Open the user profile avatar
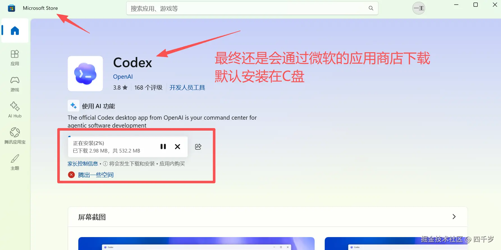Screen dimensions: 501x250 click(419, 8)
